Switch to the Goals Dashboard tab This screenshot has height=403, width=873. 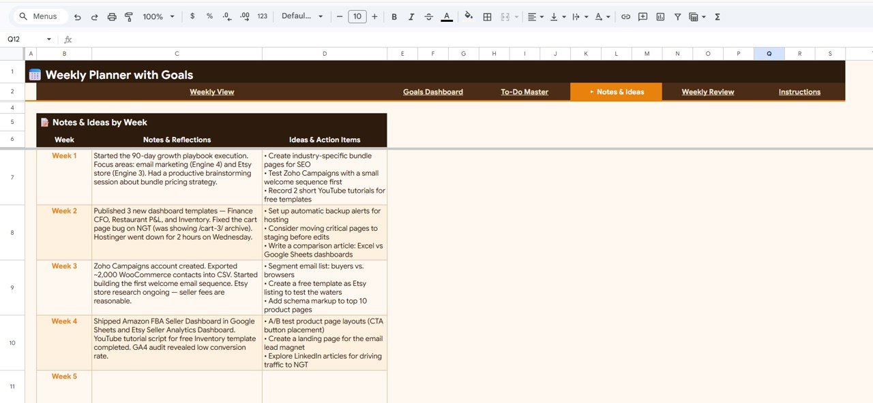432,92
